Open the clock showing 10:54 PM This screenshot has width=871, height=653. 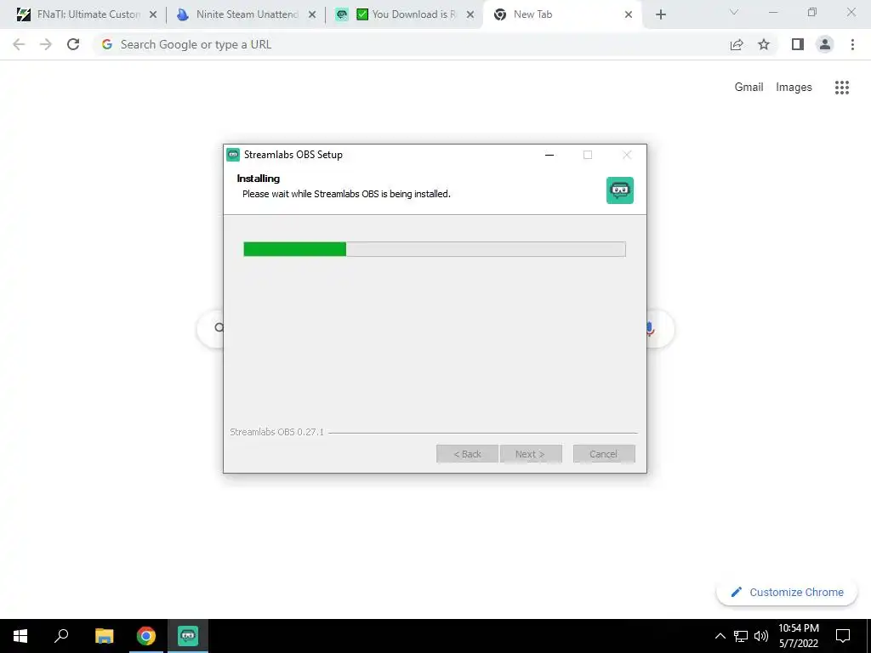[x=798, y=636]
